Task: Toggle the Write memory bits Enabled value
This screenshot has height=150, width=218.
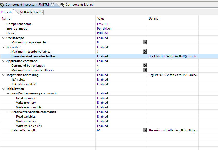Action: tap(102, 107)
